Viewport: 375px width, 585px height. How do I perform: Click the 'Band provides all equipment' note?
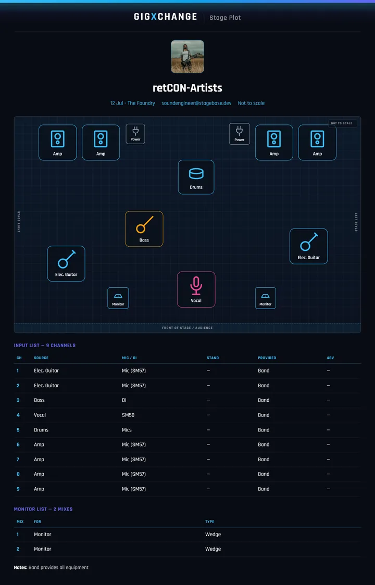(x=59, y=567)
